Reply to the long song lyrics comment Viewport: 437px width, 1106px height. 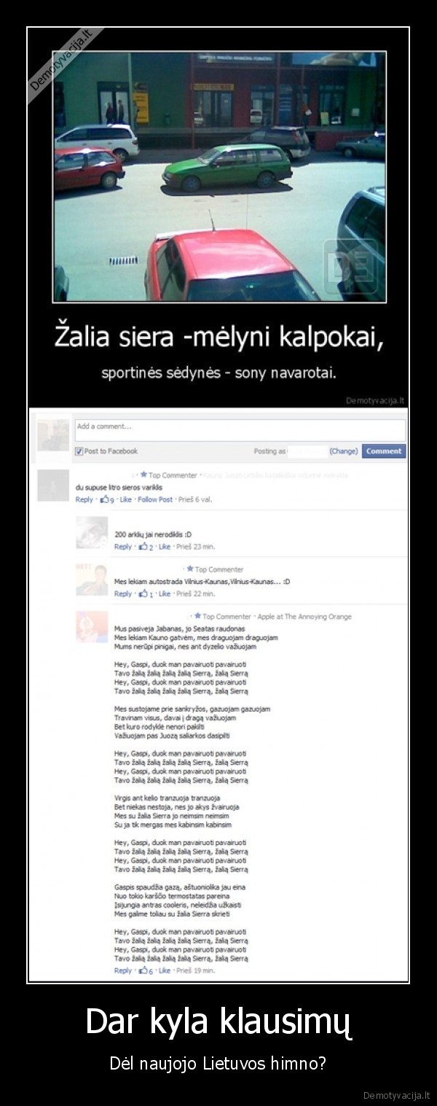tap(123, 970)
